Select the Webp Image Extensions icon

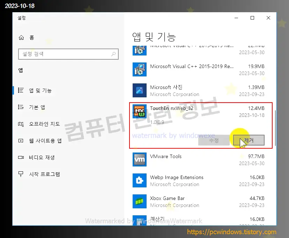[x=140, y=180]
